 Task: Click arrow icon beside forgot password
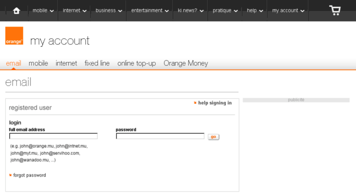coord(10,175)
